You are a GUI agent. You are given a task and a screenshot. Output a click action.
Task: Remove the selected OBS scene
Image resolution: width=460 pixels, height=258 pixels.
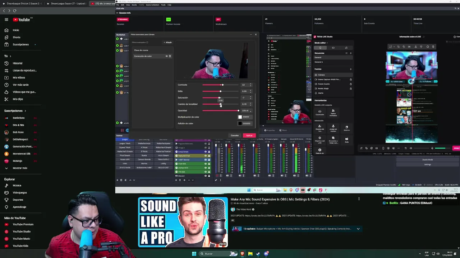121,180
